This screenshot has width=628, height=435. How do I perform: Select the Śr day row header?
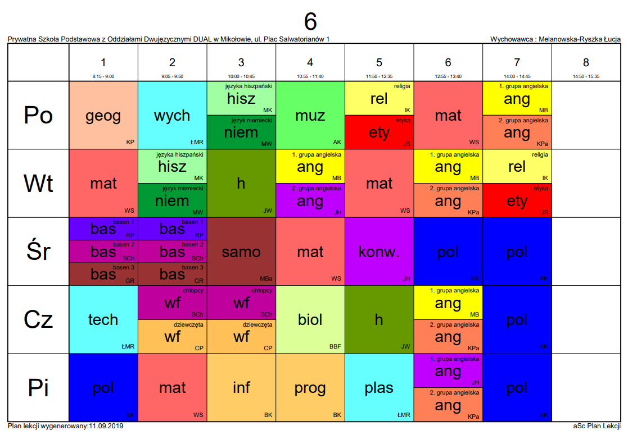tap(38, 251)
